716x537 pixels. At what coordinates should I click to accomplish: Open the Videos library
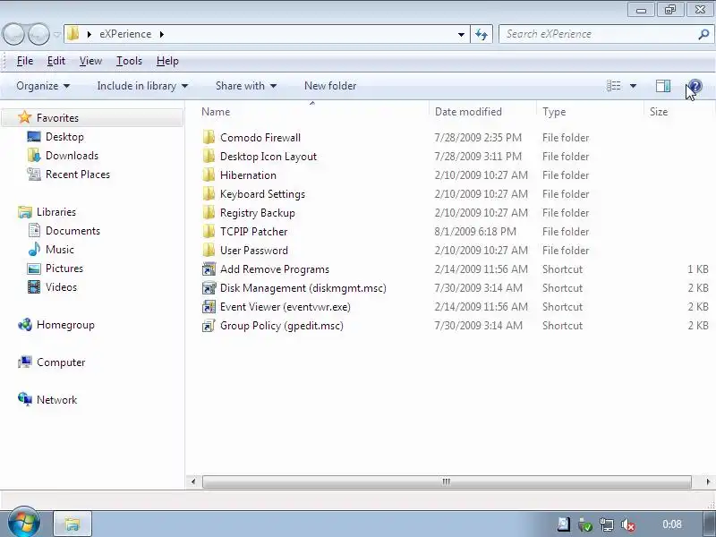point(61,286)
